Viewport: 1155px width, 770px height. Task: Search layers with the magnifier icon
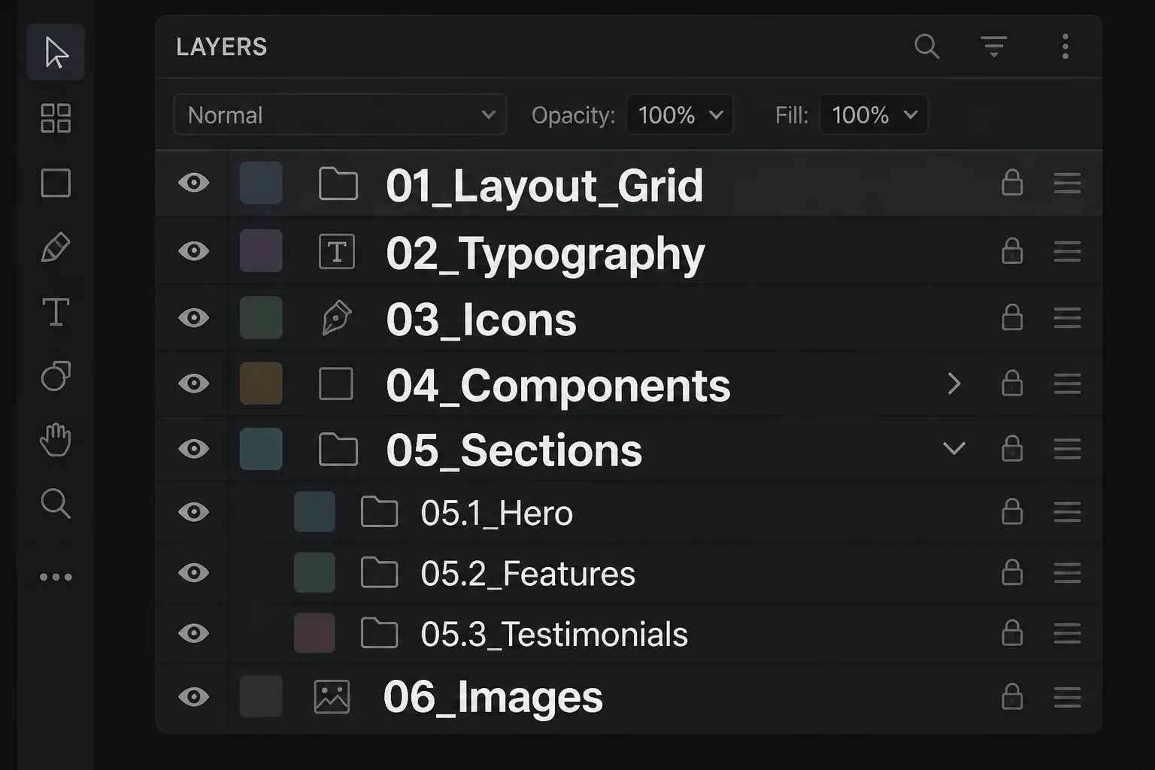pyautogui.click(x=927, y=47)
